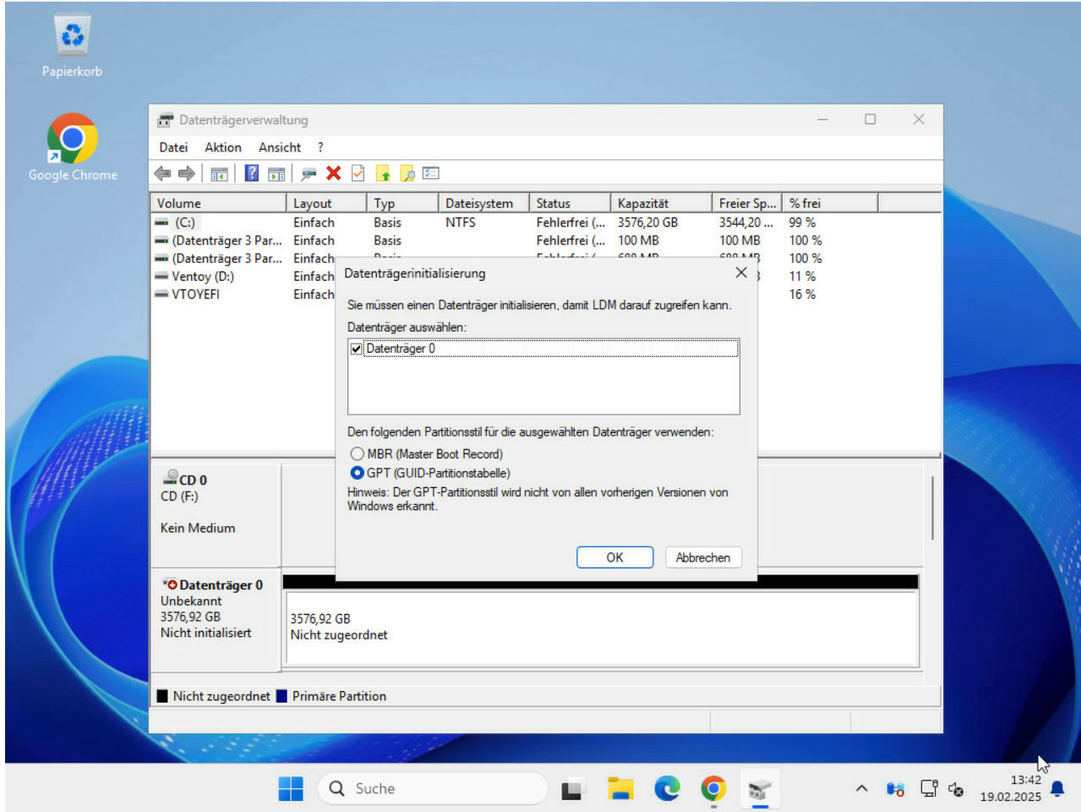Click 3576,20 GB capacity cell
The image size is (1081, 812).
pyautogui.click(x=647, y=222)
